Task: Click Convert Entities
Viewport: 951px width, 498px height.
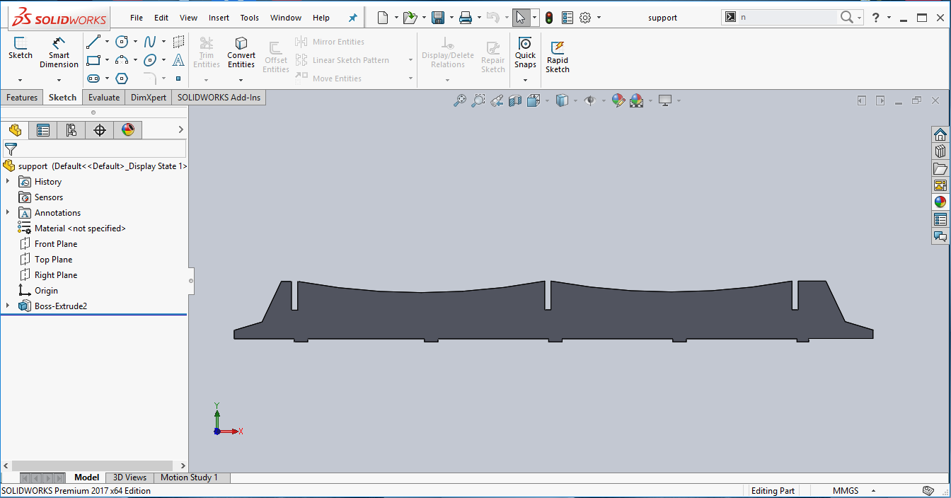Action: click(x=241, y=53)
